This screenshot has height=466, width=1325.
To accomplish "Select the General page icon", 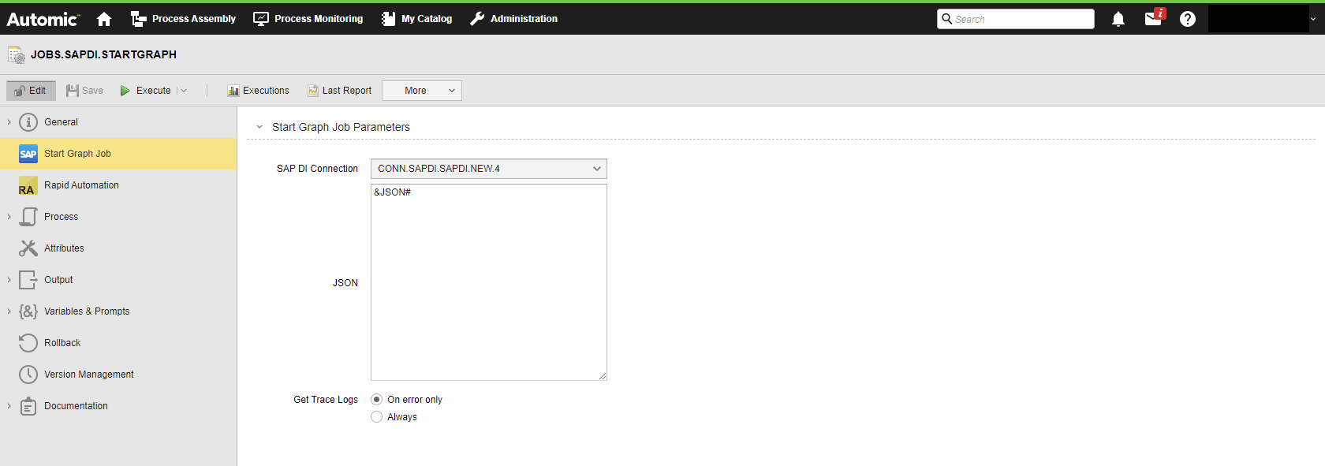I will 28,122.
